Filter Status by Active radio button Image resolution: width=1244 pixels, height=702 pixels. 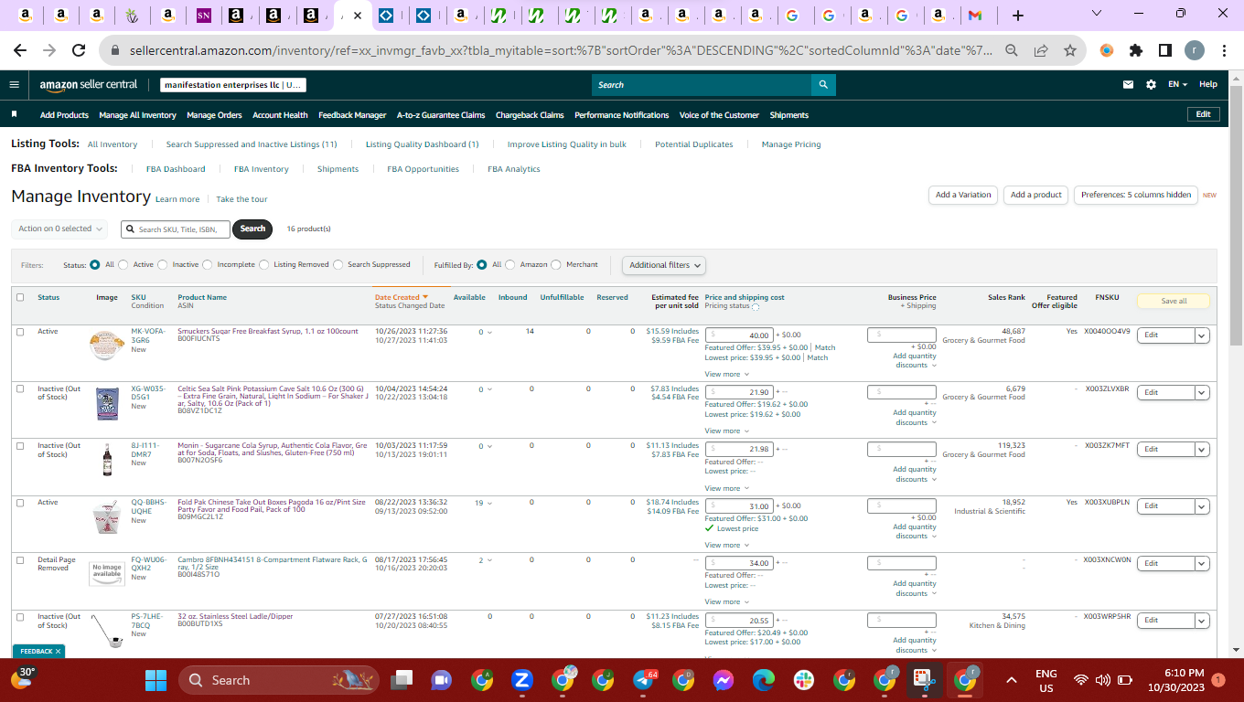pyautogui.click(x=123, y=265)
